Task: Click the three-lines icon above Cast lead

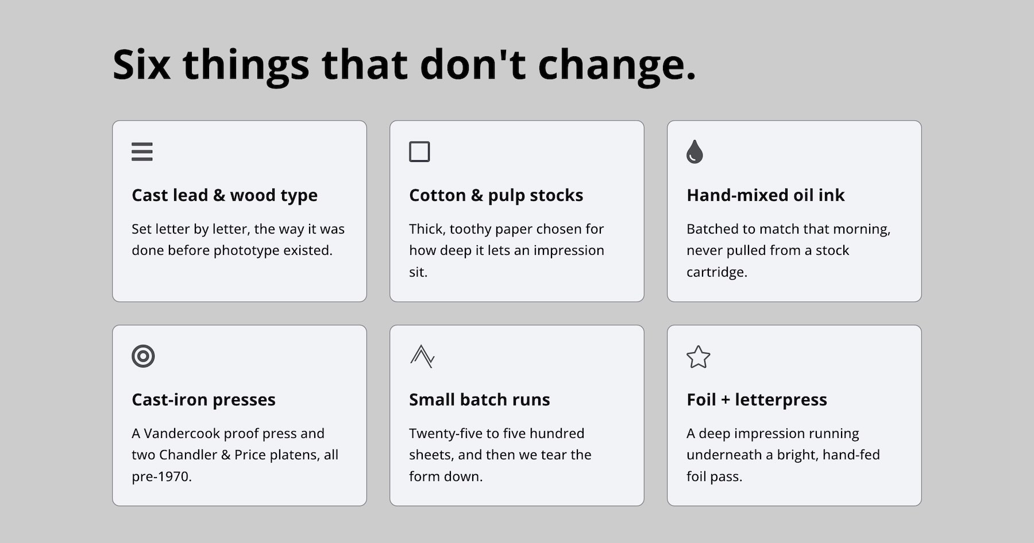Action: click(x=142, y=152)
